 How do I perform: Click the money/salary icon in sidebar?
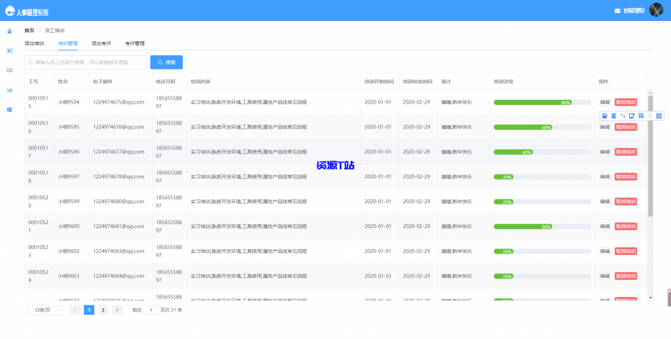(9, 70)
